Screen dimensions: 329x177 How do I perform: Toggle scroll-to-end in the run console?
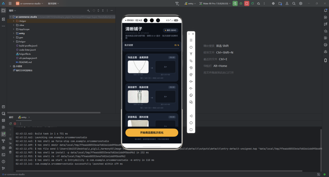10,143
